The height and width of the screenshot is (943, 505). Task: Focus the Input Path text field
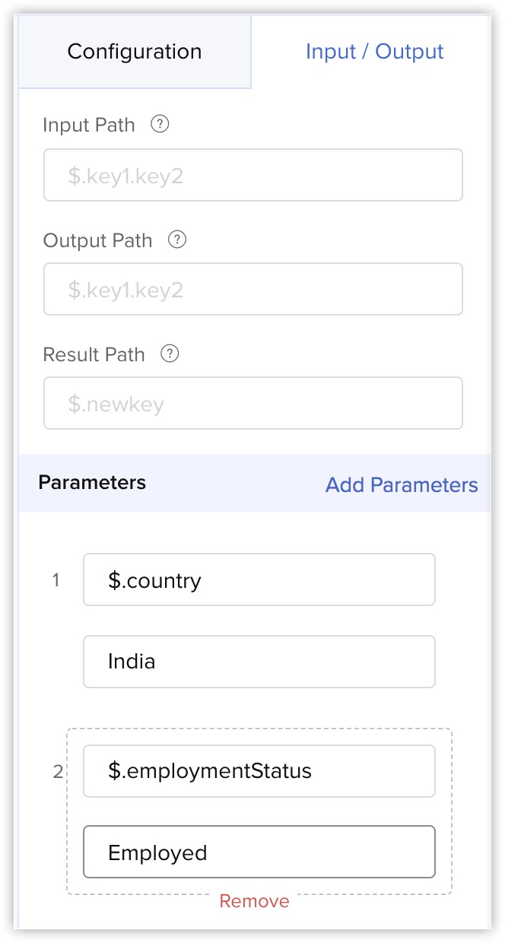(253, 176)
